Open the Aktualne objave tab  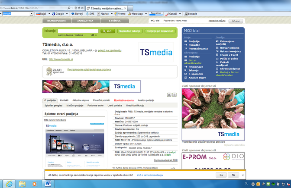[81, 100]
